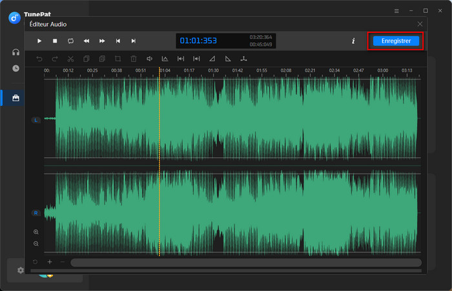452x291 pixels.
Task: Cut the selection with the scissors icon
Action: tap(70, 59)
